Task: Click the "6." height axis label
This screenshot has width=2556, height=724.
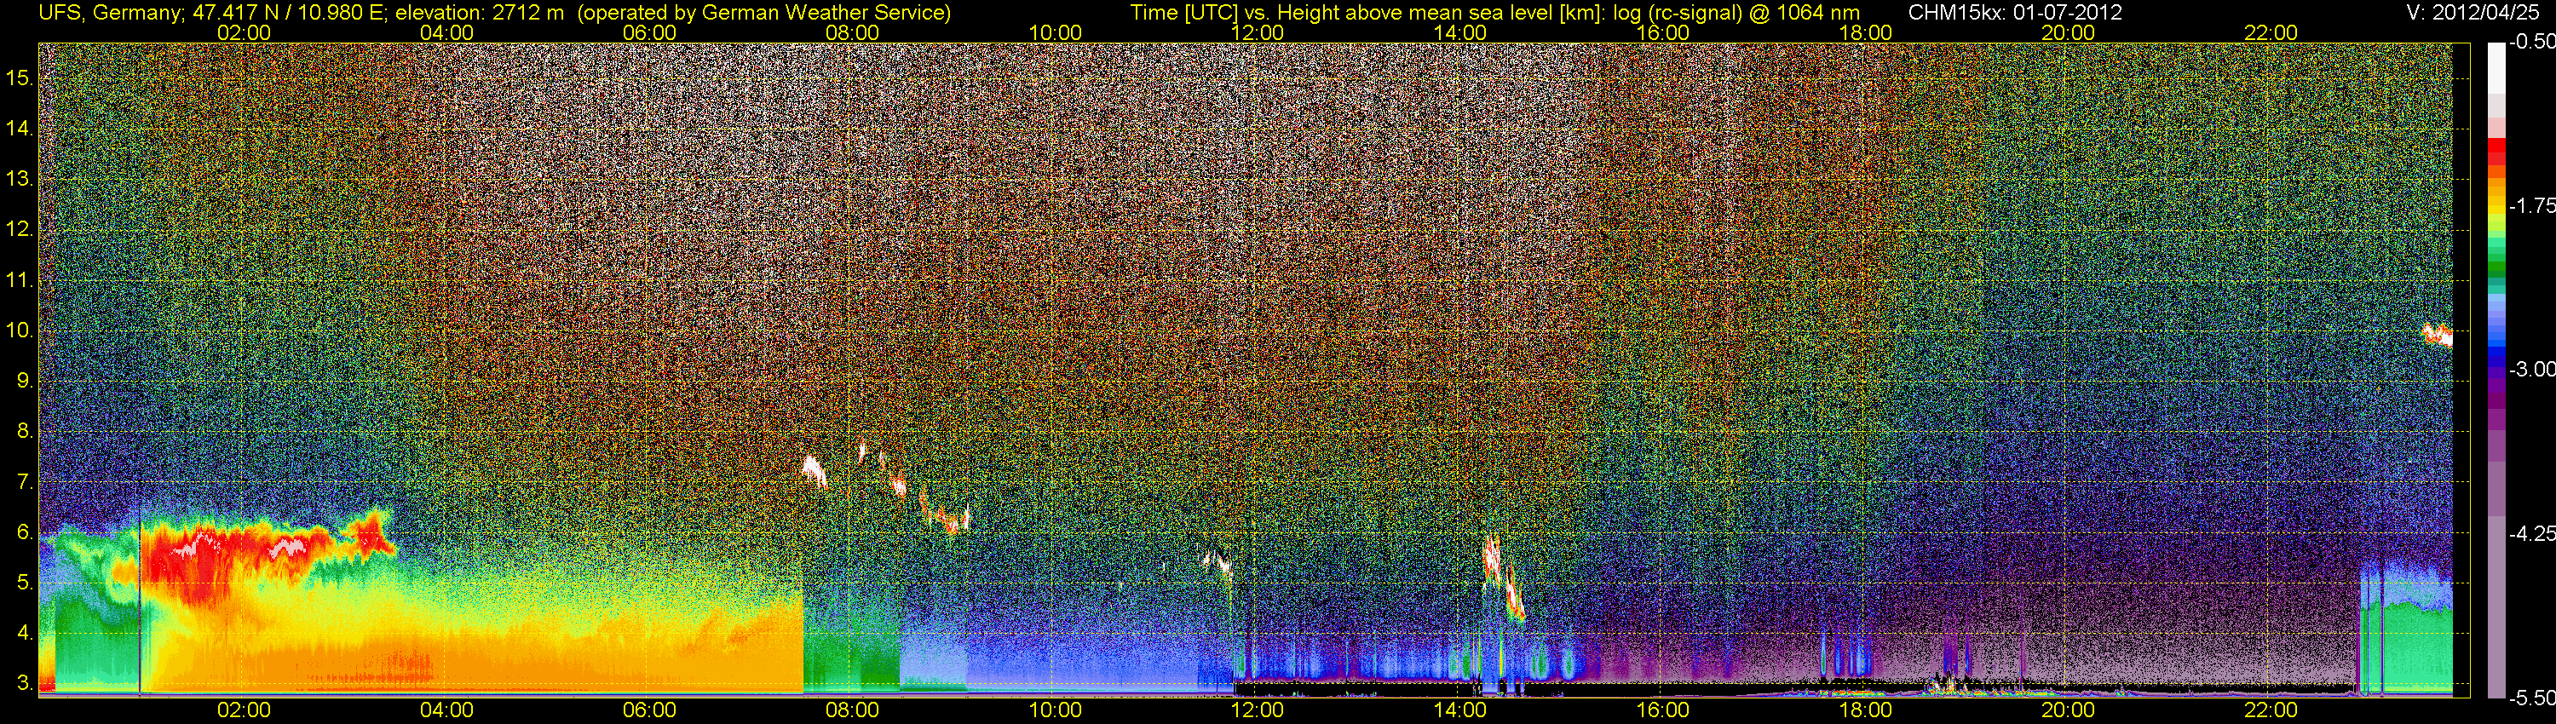Action: pos(25,532)
